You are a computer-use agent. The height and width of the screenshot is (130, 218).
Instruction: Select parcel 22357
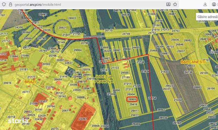[43, 101]
